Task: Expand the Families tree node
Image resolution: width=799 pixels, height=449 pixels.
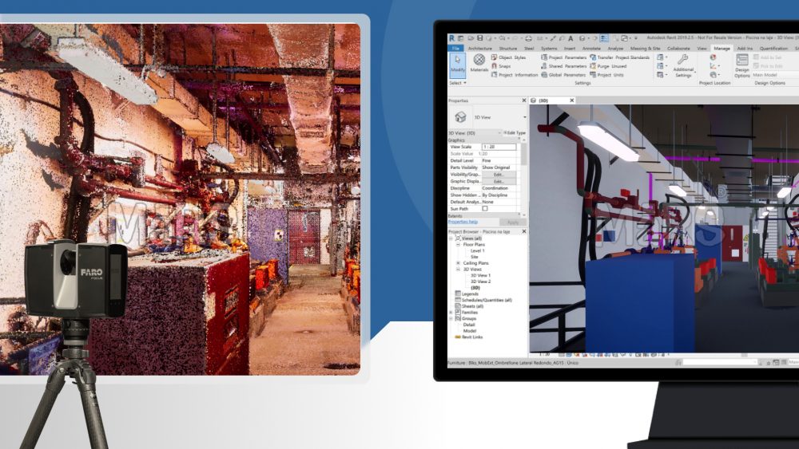Action: 452,312
